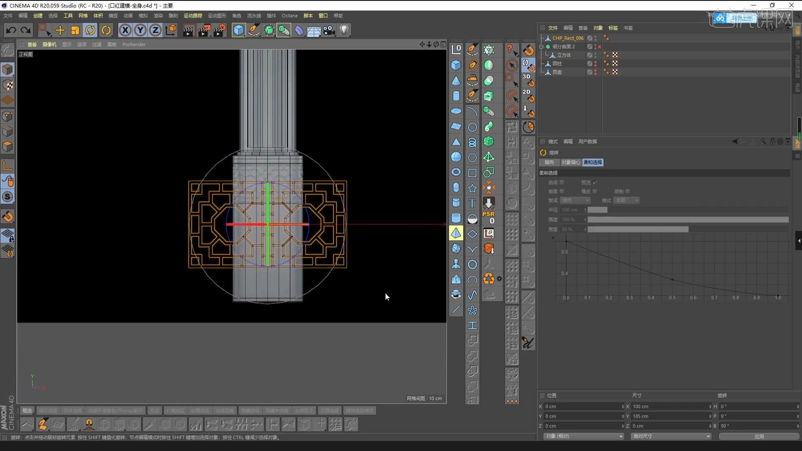Image resolution: width=802 pixels, height=451 pixels.
Task: Click the size Y 185 cm stepper arrows
Action: pyautogui.click(x=710, y=416)
